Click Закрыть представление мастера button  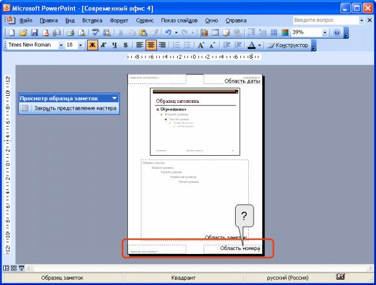76,108
